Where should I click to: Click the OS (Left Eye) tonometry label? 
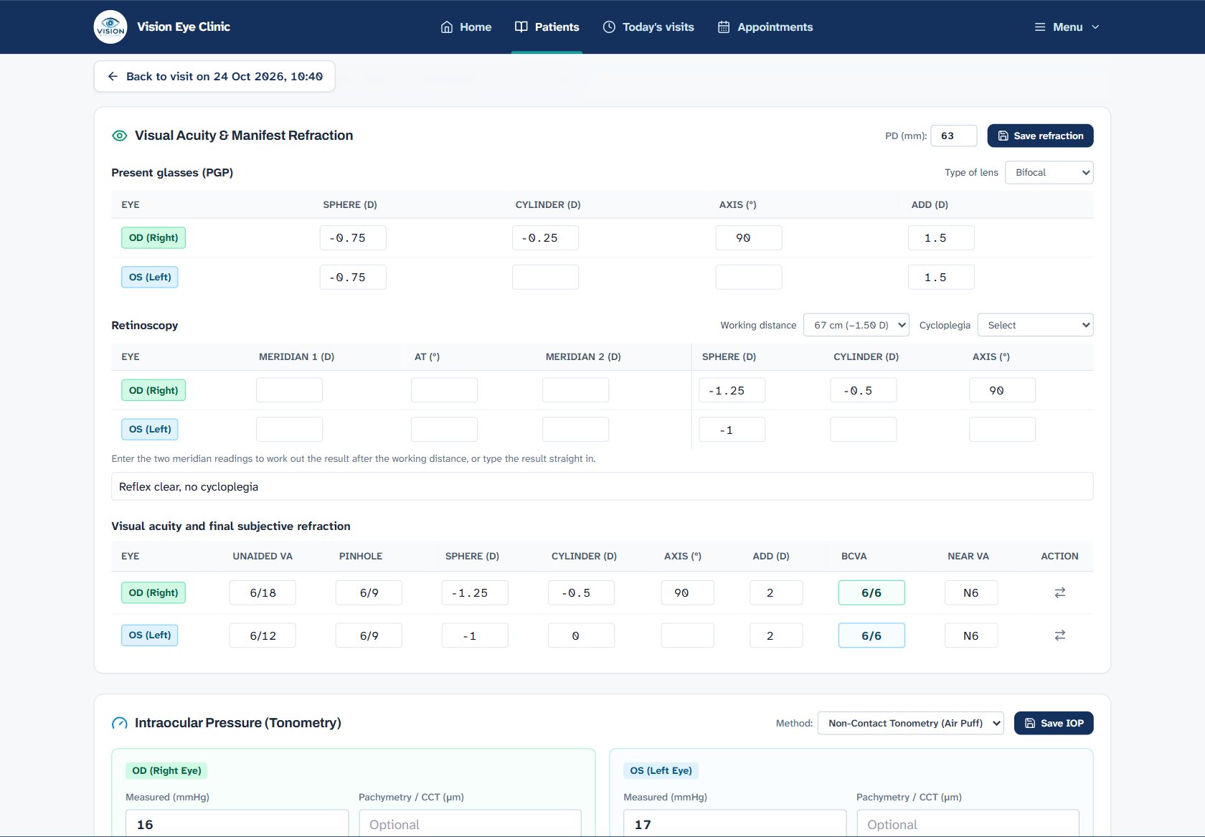tap(661, 770)
